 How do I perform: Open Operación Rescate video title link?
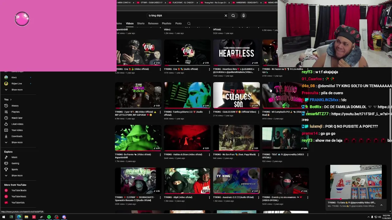coord(134,199)
